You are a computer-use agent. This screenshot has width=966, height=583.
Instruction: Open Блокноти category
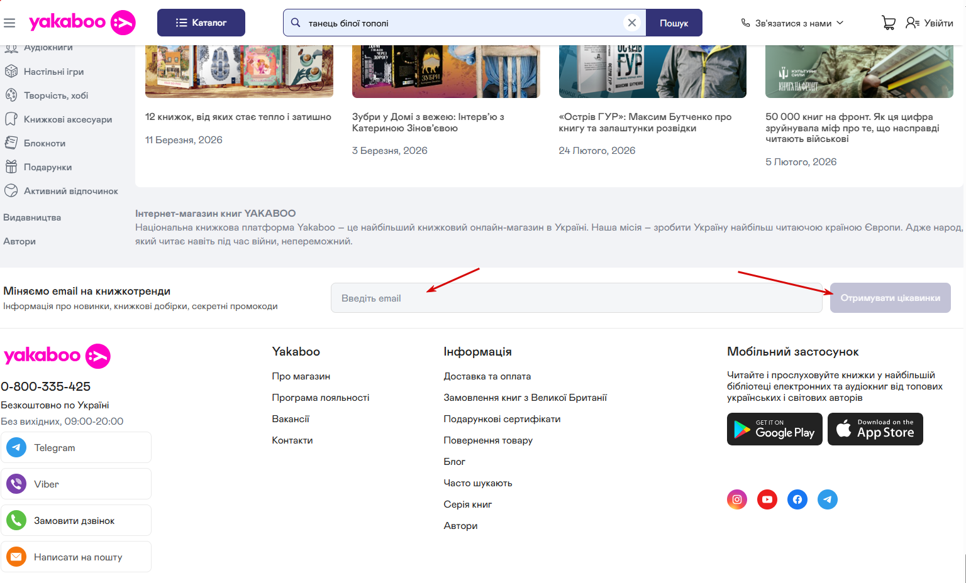pos(35,143)
